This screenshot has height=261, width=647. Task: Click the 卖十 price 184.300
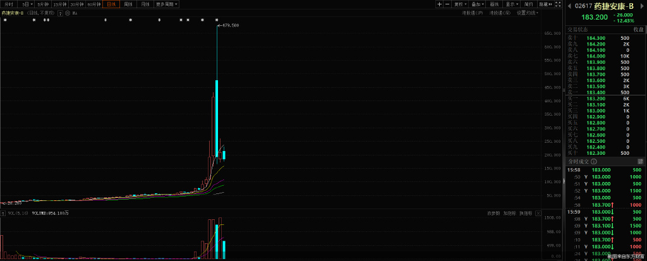595,38
